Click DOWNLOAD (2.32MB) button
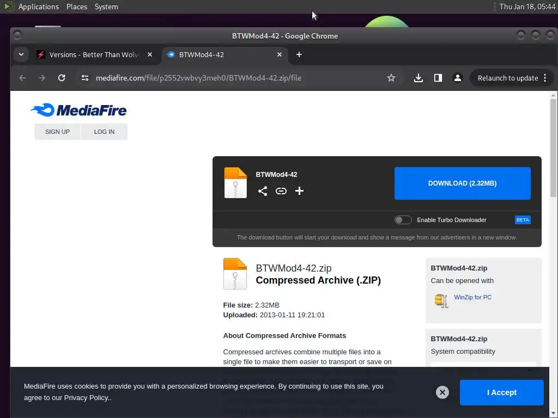Screen dimensions: 558x418 coord(462,183)
